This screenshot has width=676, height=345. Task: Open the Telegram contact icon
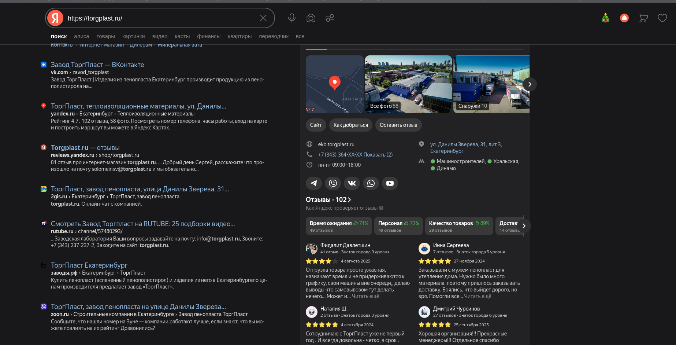[x=314, y=183]
